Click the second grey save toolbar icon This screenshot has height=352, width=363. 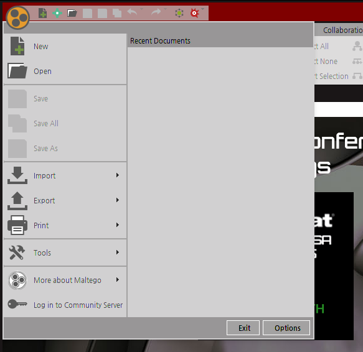(x=102, y=13)
